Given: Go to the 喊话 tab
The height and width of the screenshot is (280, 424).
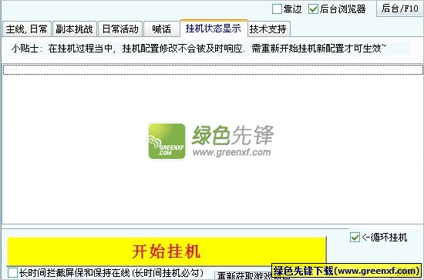Looking at the screenshot, I should pos(161,29).
